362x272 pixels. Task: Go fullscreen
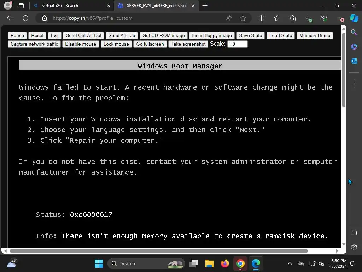(x=150, y=44)
